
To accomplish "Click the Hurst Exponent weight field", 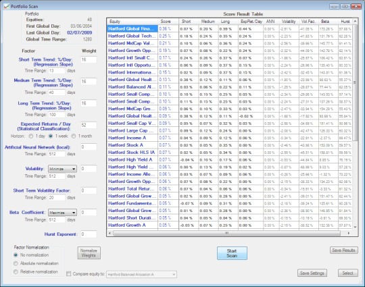I will tap(89, 234).
